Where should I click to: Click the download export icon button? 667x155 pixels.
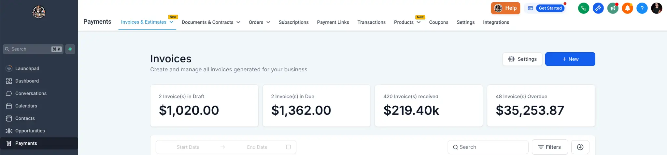point(580,147)
